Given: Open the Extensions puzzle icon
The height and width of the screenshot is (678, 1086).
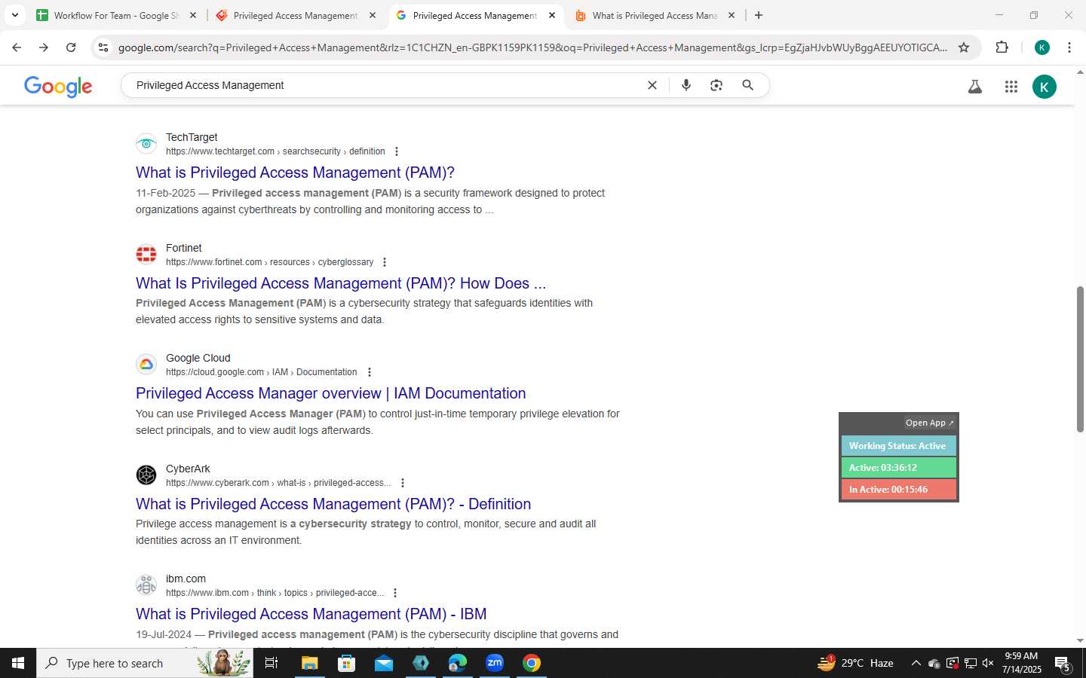Looking at the screenshot, I should coord(1002,47).
